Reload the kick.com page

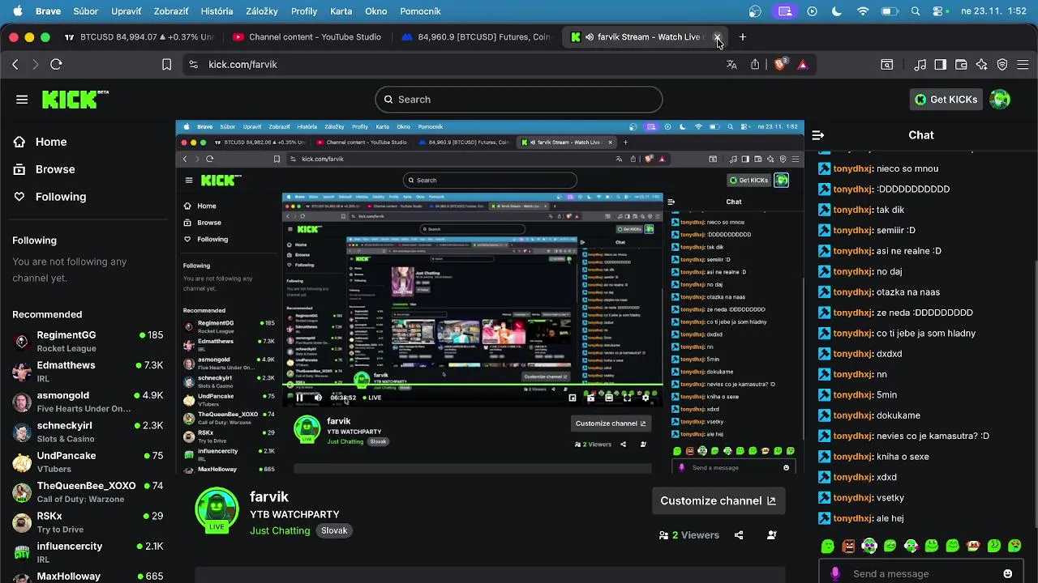point(56,65)
